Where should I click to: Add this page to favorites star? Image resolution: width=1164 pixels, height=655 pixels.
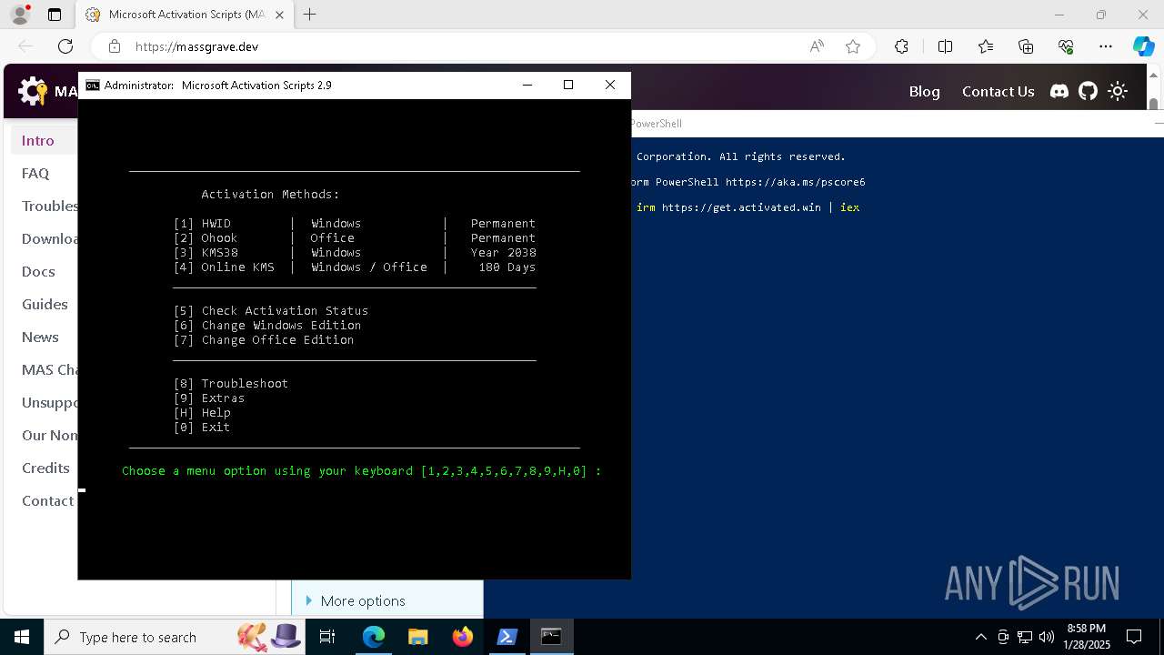click(853, 46)
